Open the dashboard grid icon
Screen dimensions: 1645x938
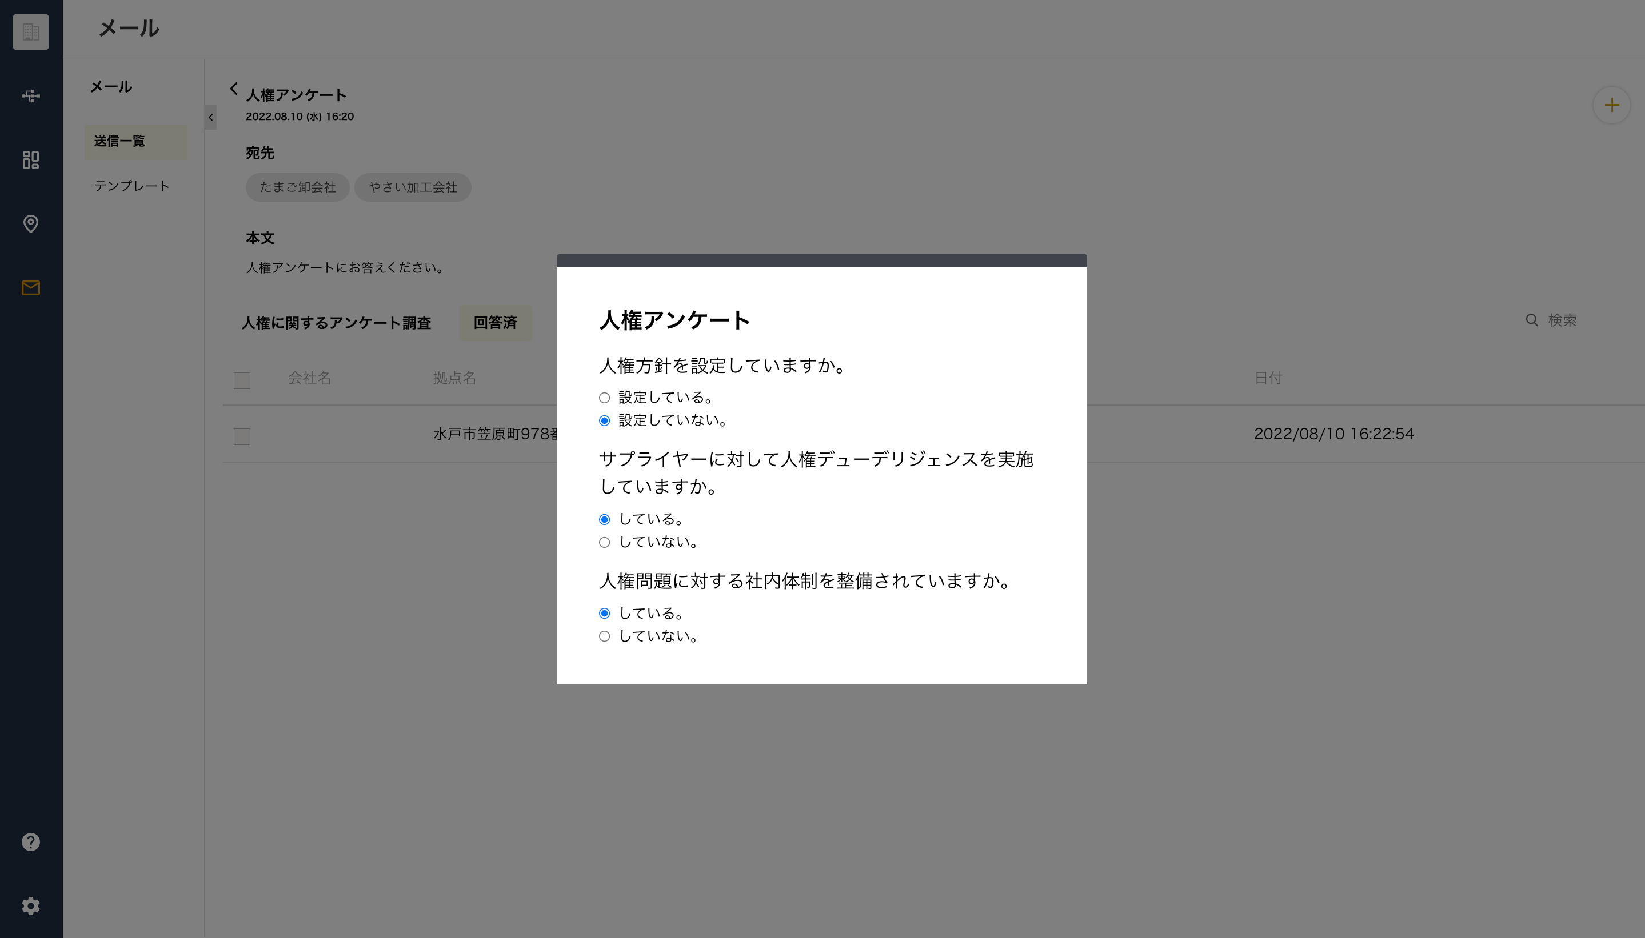pos(30,160)
